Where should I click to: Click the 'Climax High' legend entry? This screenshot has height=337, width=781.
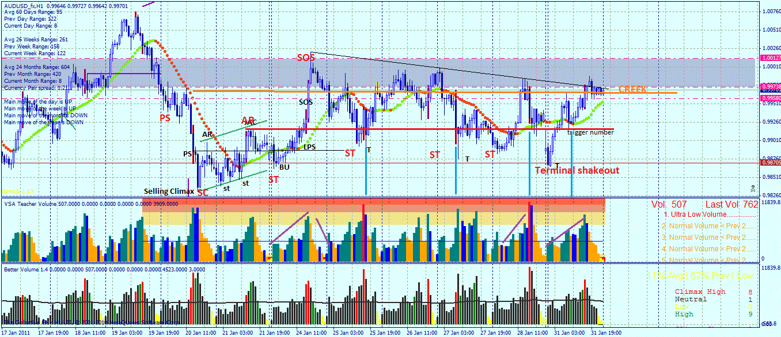700,292
